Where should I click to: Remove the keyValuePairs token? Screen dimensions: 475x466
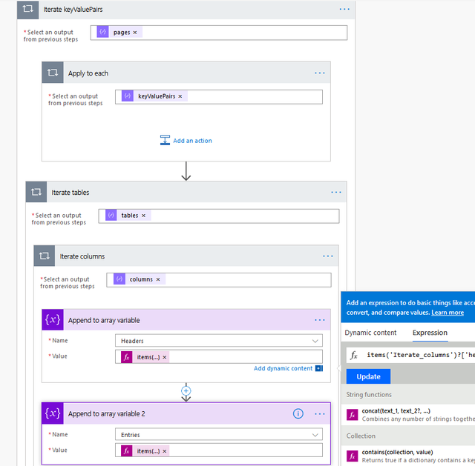tap(180, 96)
